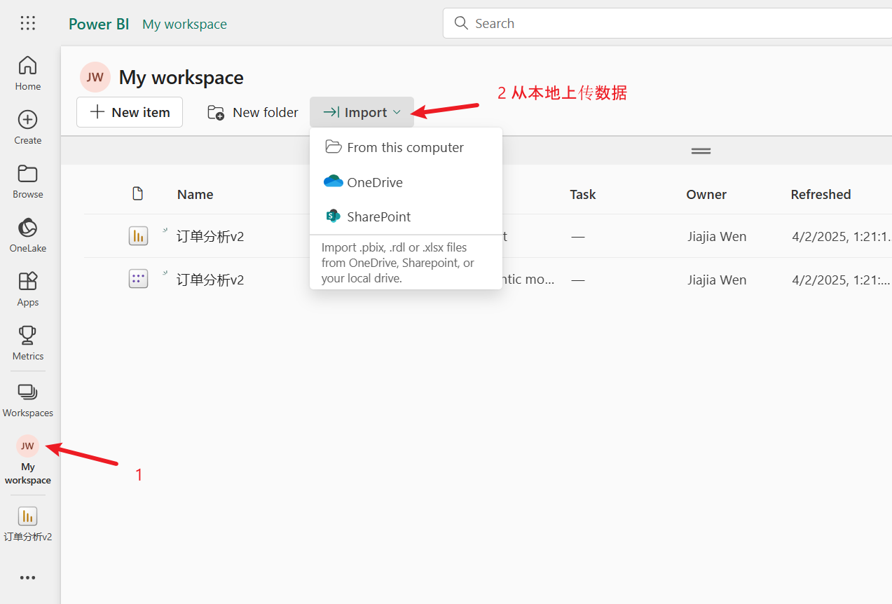Open Browse in the sidebar
Viewport: 892px width, 604px height.
point(27,181)
